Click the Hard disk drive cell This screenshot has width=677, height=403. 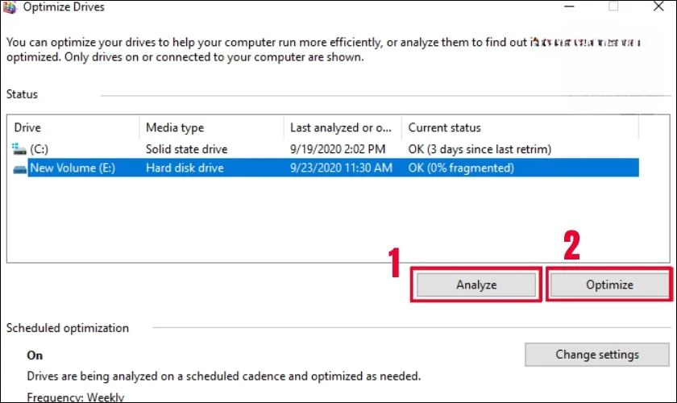click(x=185, y=168)
